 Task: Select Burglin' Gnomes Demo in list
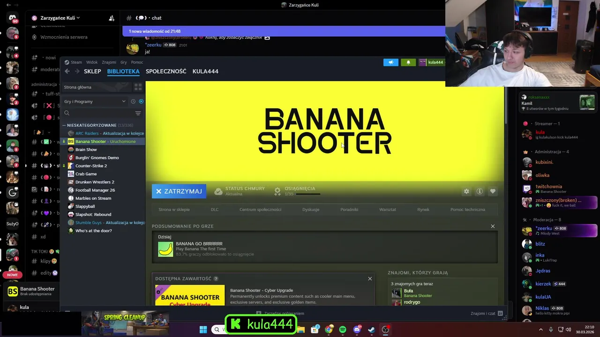103,158
